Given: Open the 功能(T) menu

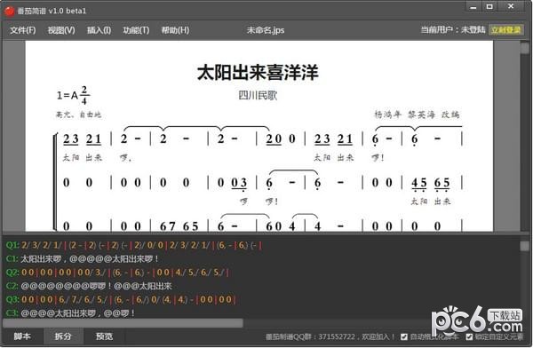Looking at the screenshot, I should (x=136, y=30).
